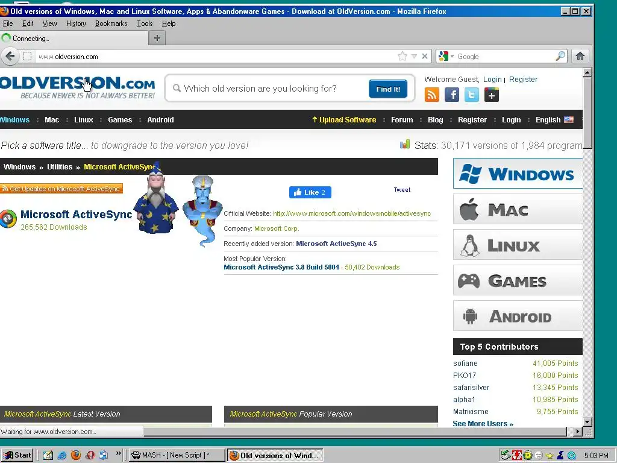Click the URL address bar
The width and height of the screenshot is (617, 463).
pyautogui.click(x=216, y=56)
